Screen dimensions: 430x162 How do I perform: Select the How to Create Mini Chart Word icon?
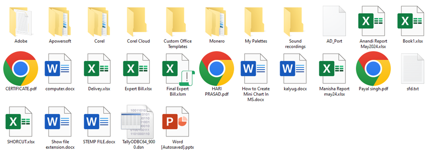point(254,68)
